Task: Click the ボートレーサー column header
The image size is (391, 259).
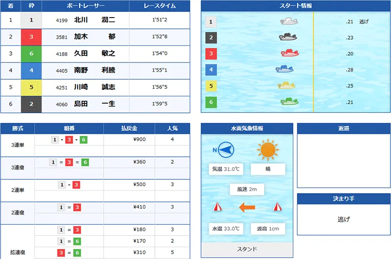Action: [x=86, y=6]
